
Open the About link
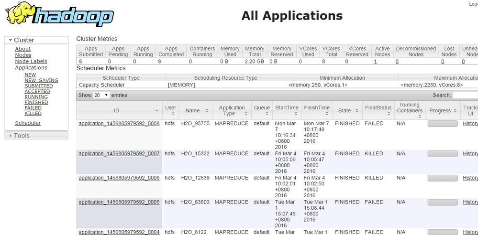[x=23, y=49]
